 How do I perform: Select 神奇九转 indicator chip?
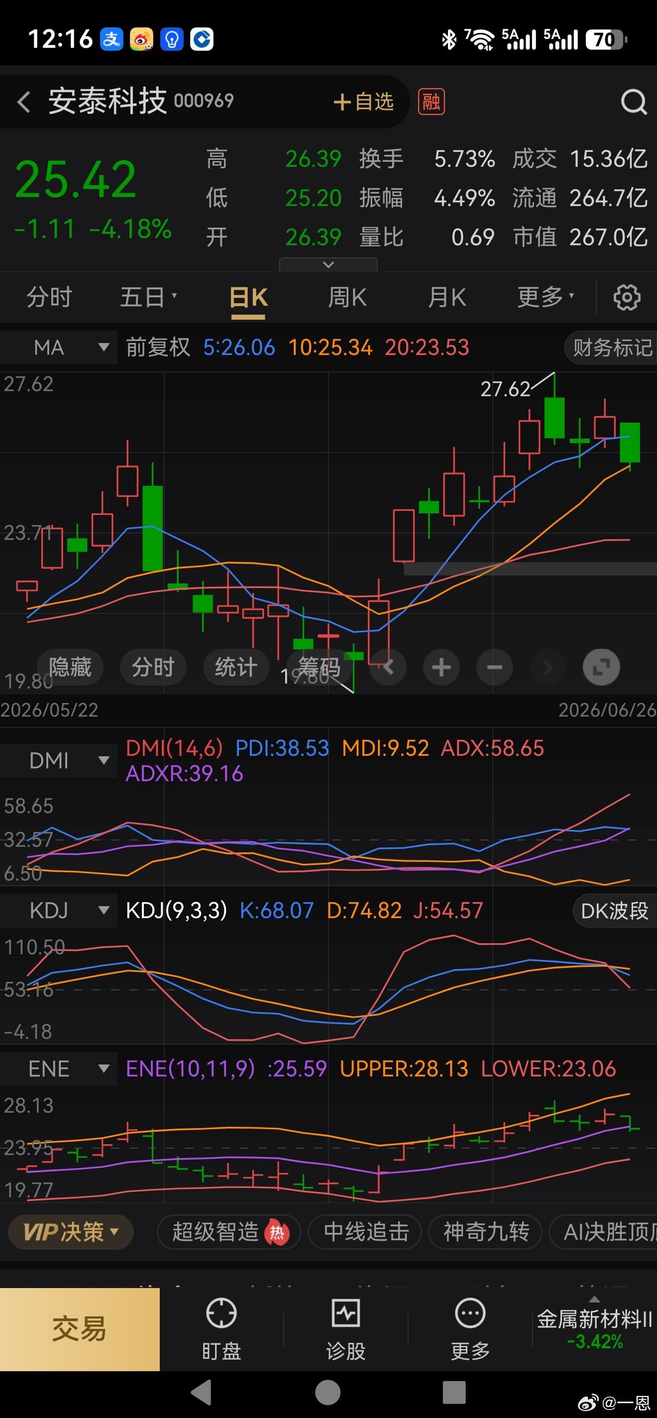tap(485, 1231)
